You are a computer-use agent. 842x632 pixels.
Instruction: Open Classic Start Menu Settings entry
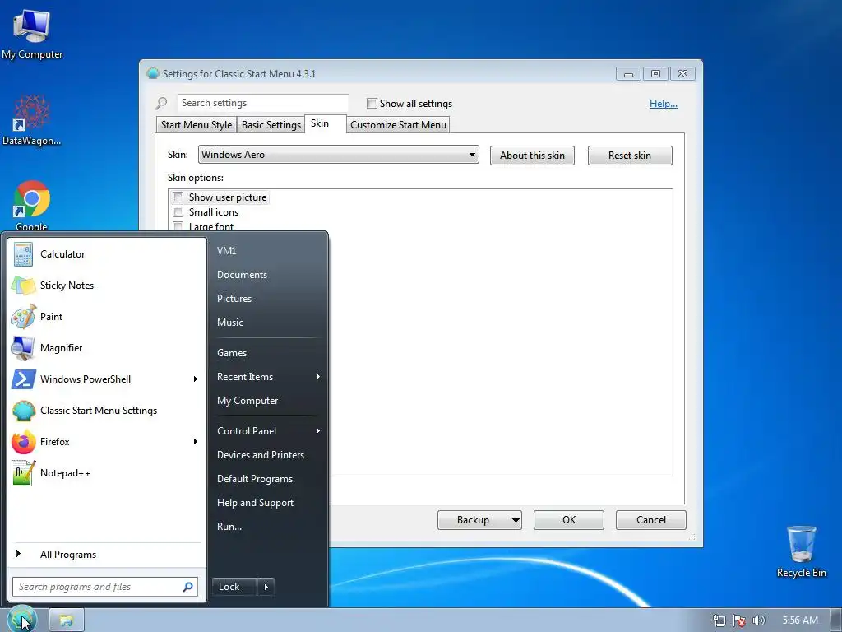(106, 410)
